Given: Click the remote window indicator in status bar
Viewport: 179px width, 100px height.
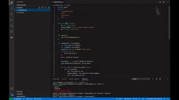Looking at the screenshot, I should click(x=11, y=99).
